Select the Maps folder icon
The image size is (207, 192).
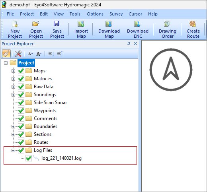29,71
